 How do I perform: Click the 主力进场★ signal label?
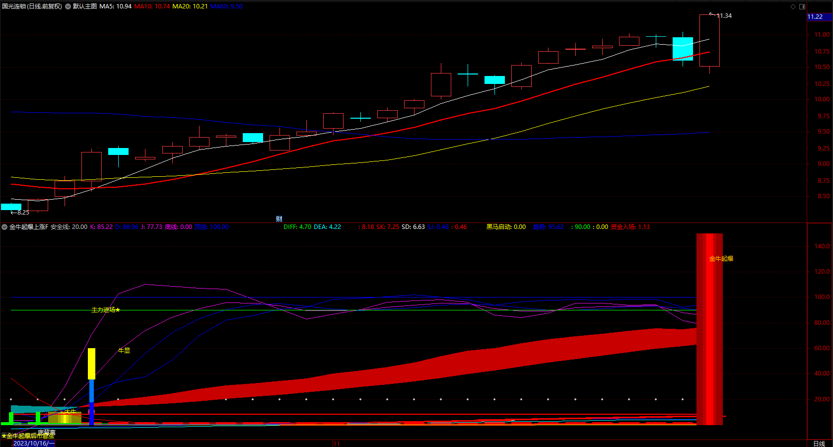pos(106,310)
